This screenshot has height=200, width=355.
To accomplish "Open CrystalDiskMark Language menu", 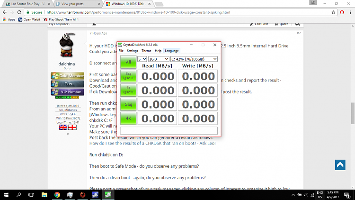I will point(172,51).
